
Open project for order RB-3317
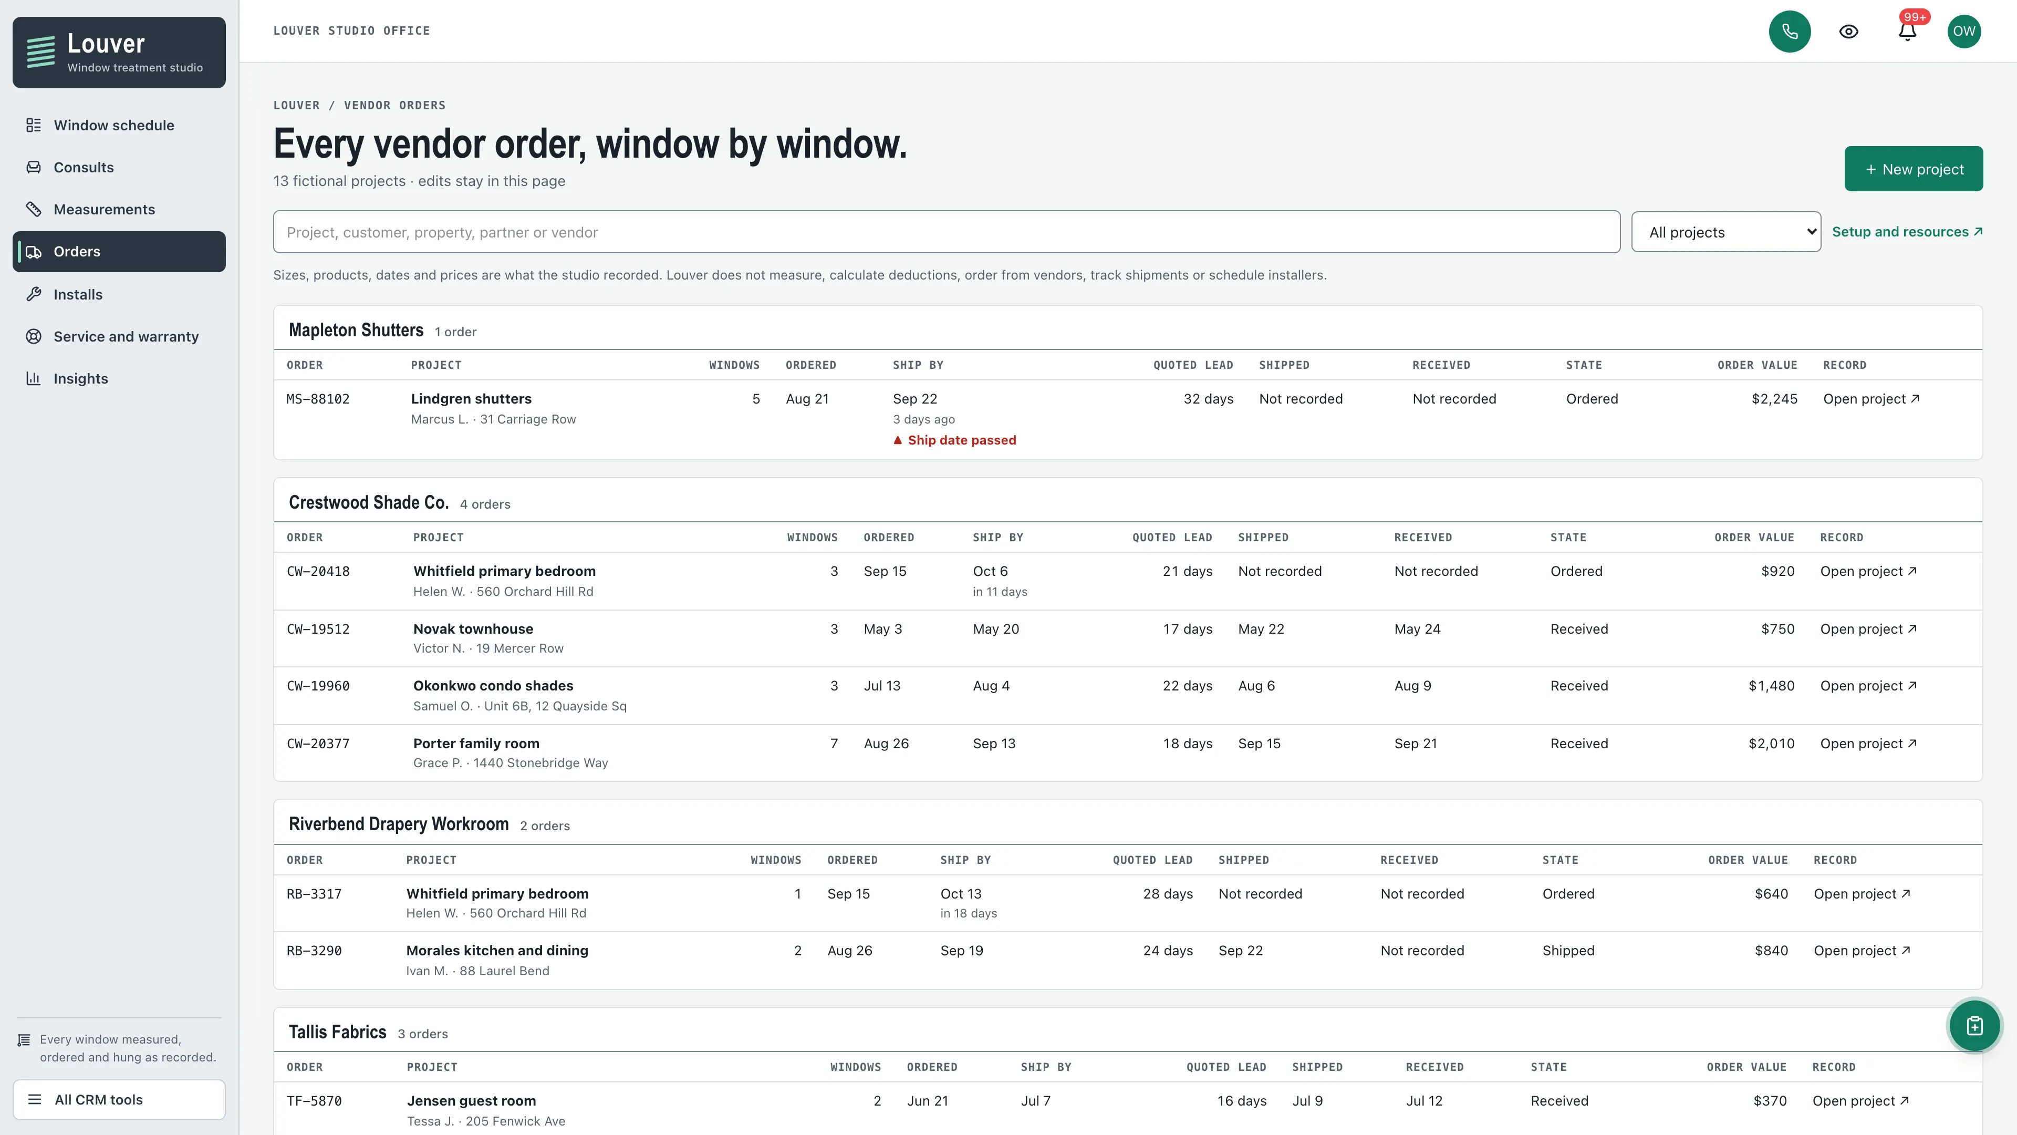(1861, 894)
